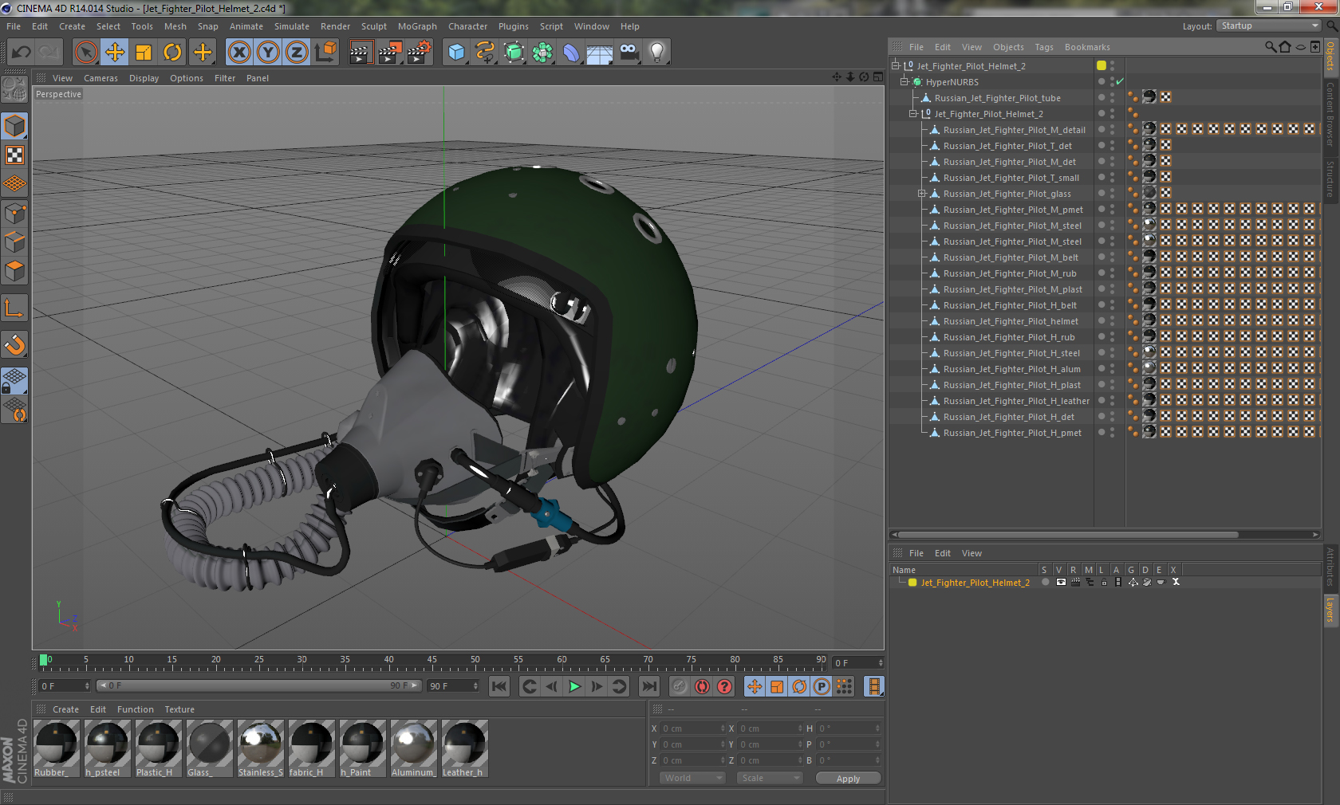Screen dimensions: 1340x805
Task: Open Object Manager Tags menu
Action: pyautogui.click(x=1044, y=47)
